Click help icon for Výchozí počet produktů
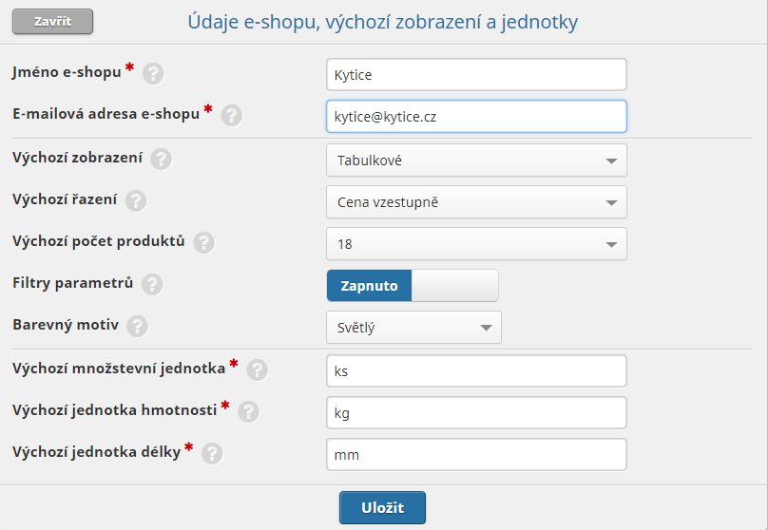Screen dimensions: 768x530 click(x=203, y=243)
